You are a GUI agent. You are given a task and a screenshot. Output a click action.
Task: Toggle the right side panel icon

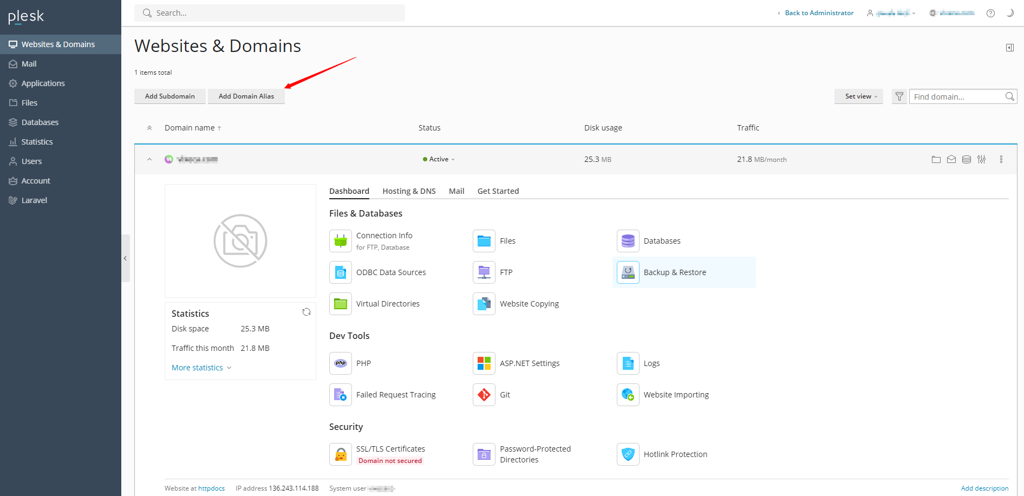click(1010, 48)
